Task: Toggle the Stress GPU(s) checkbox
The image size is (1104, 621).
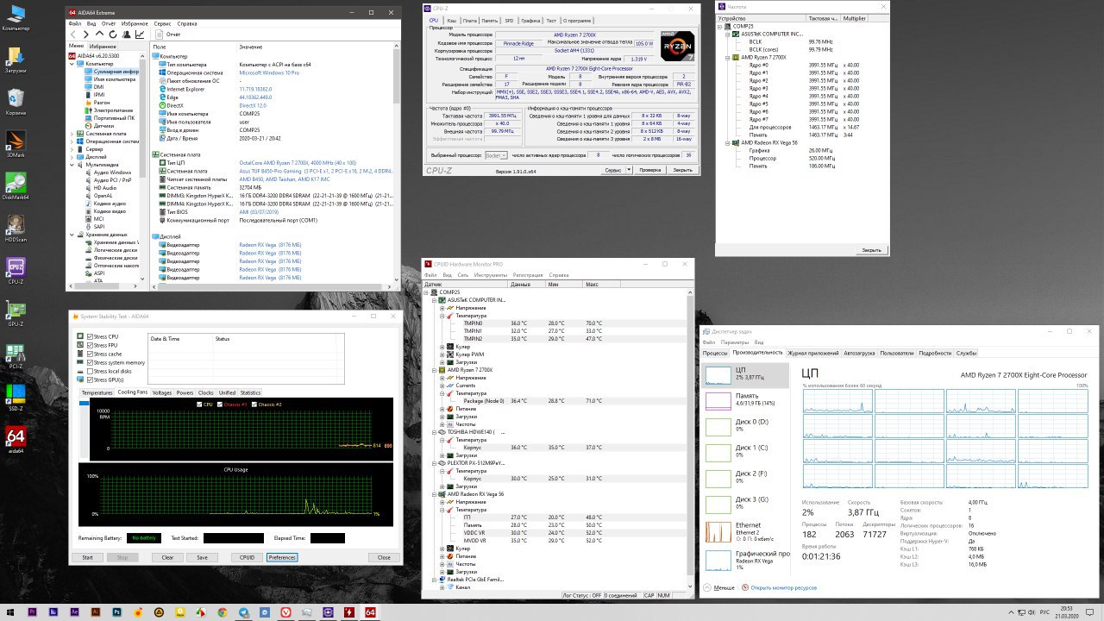Action: [x=91, y=379]
